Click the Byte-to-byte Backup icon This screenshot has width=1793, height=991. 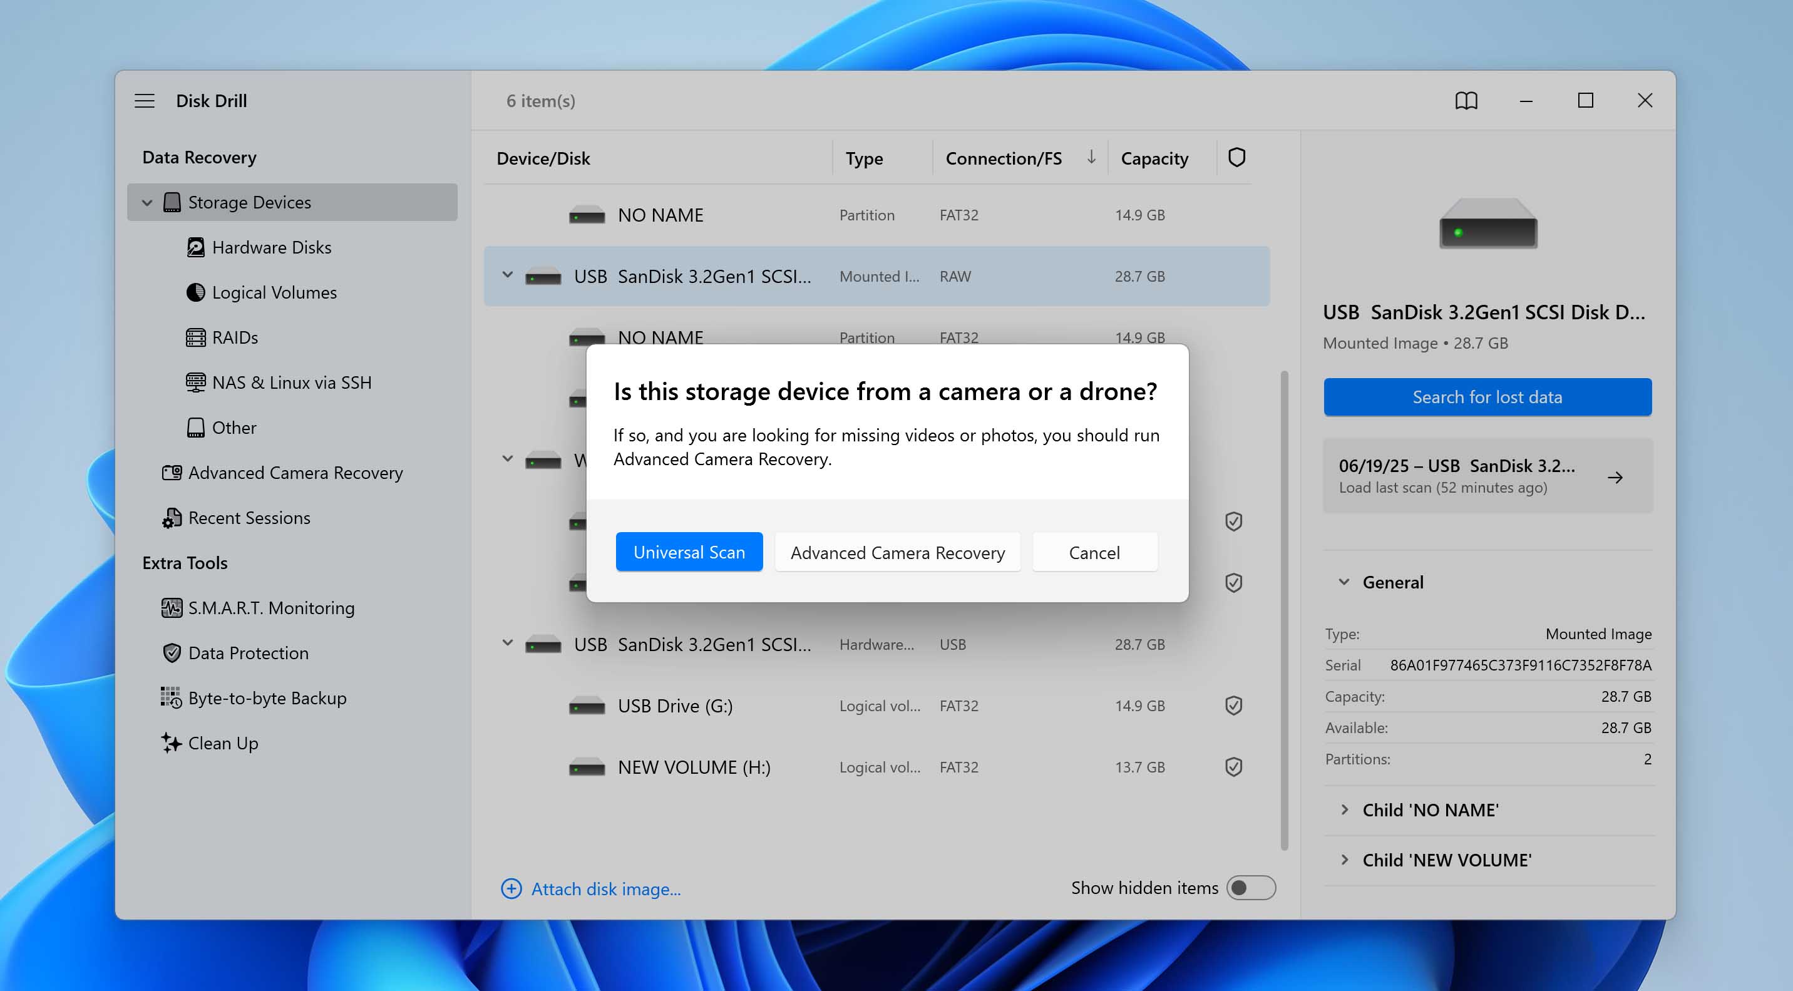click(172, 697)
